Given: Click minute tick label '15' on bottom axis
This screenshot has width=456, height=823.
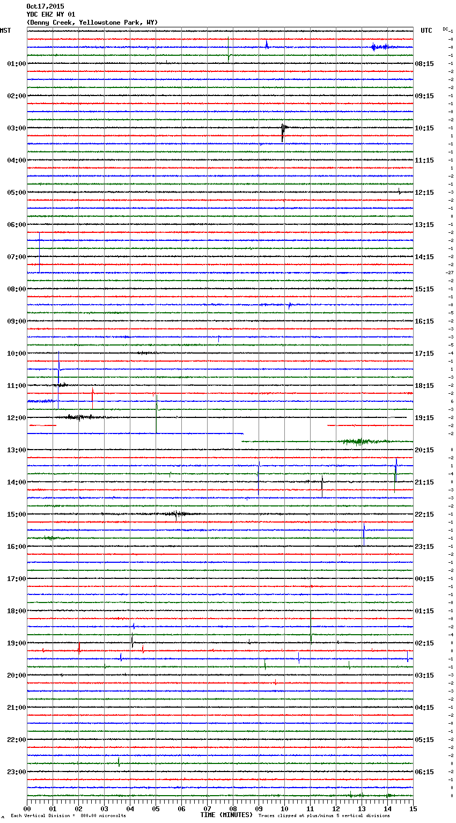Looking at the screenshot, I should tap(413, 809).
